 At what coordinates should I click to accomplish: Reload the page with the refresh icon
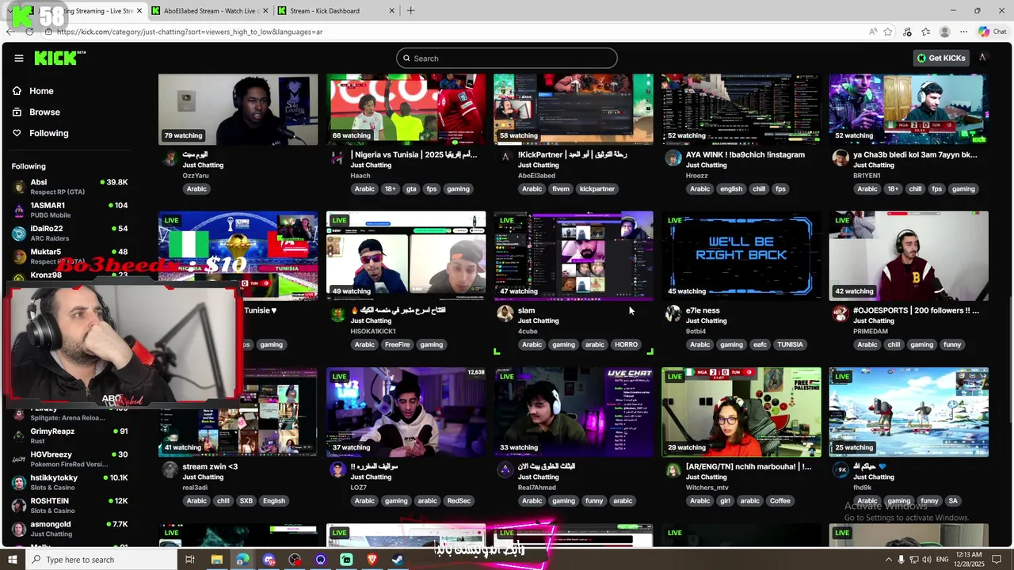pyautogui.click(x=29, y=32)
